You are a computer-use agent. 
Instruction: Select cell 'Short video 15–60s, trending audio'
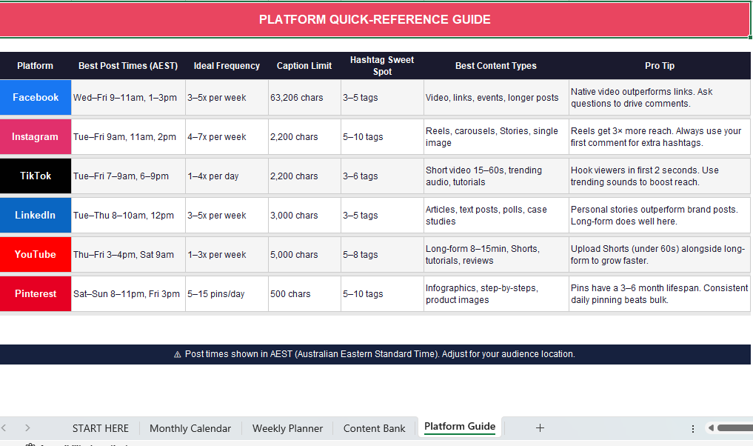coord(496,176)
